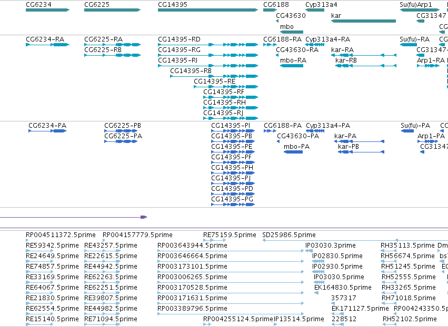The height and width of the screenshot is (327, 448).
Task: Open the feature labeled 228512
Action: [344, 319]
